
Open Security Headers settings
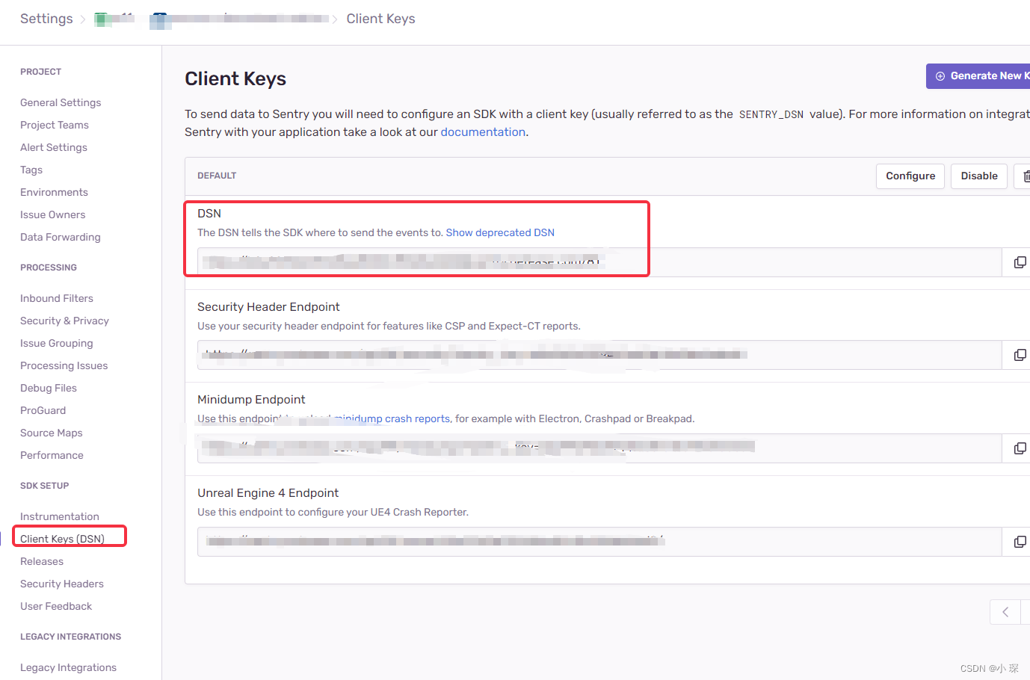tap(62, 584)
